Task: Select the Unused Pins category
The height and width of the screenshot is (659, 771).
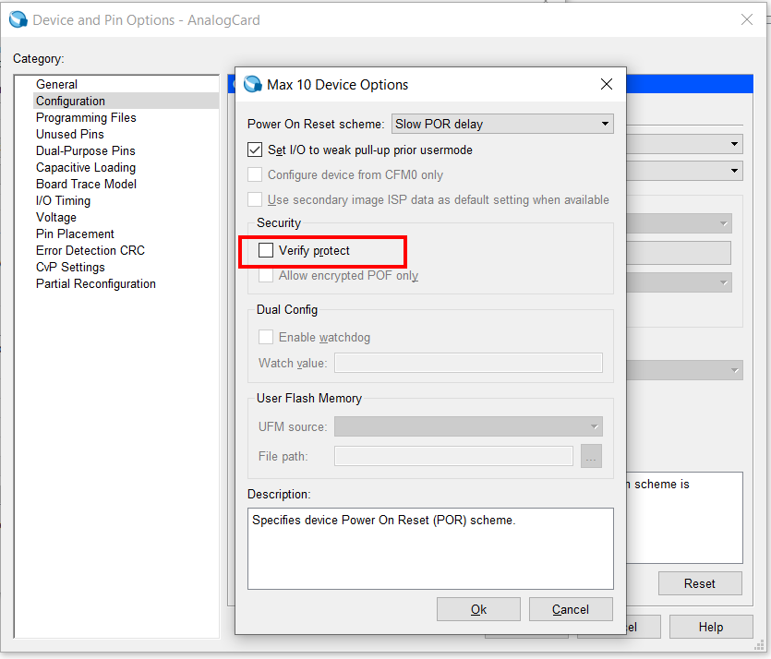Action: click(x=69, y=134)
